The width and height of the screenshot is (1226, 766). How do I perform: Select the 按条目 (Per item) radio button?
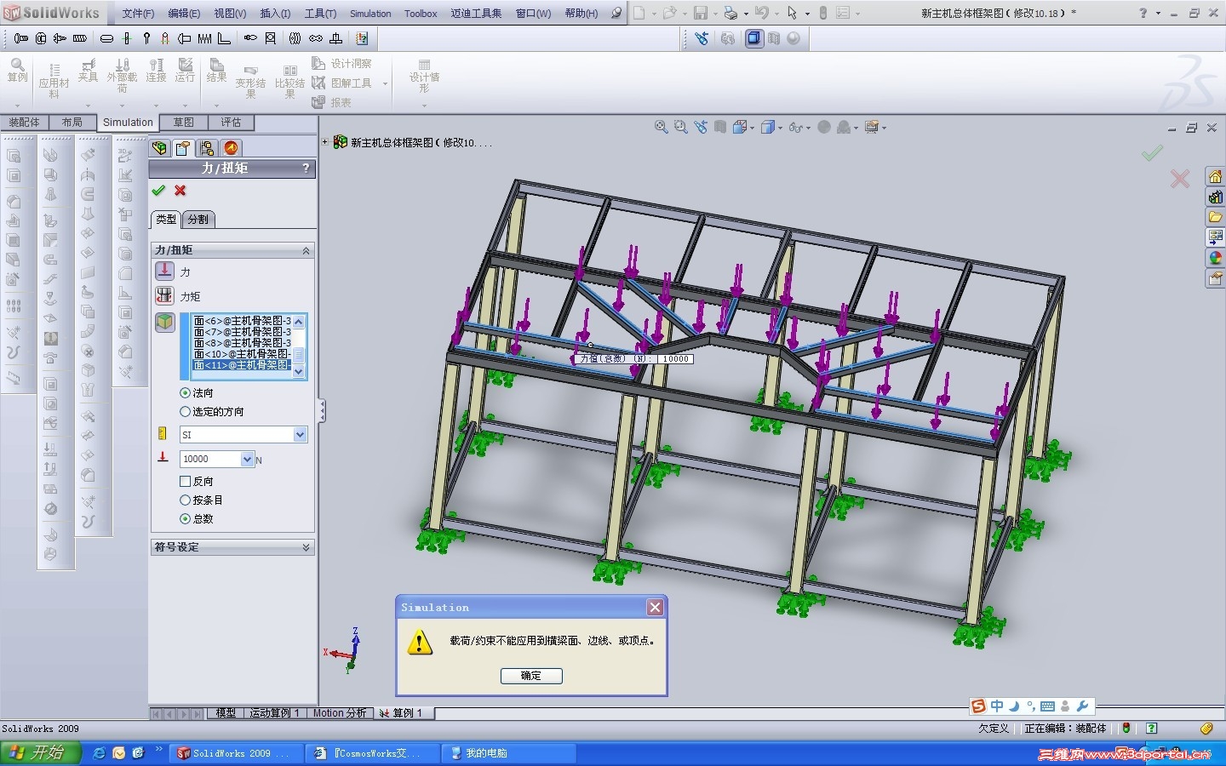coord(185,500)
